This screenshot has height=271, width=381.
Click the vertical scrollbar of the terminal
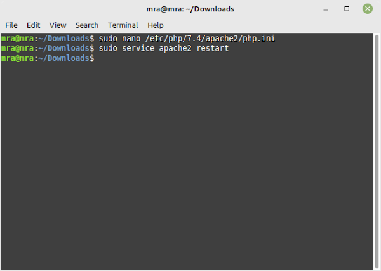tap(377, 151)
